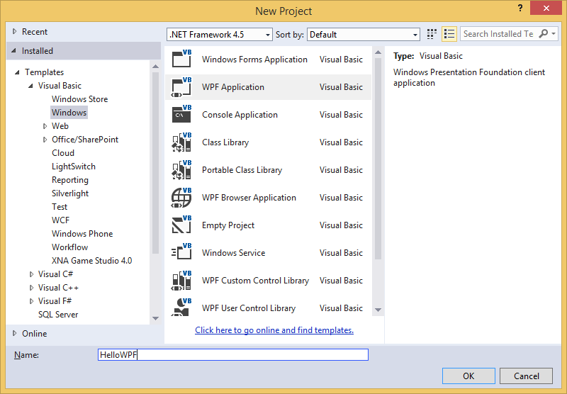This screenshot has height=394, width=567.
Task: Select the Silverlight template category
Action: pos(70,193)
